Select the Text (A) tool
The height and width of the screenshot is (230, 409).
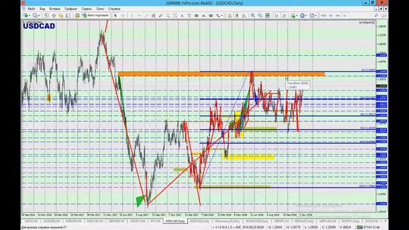182,15
